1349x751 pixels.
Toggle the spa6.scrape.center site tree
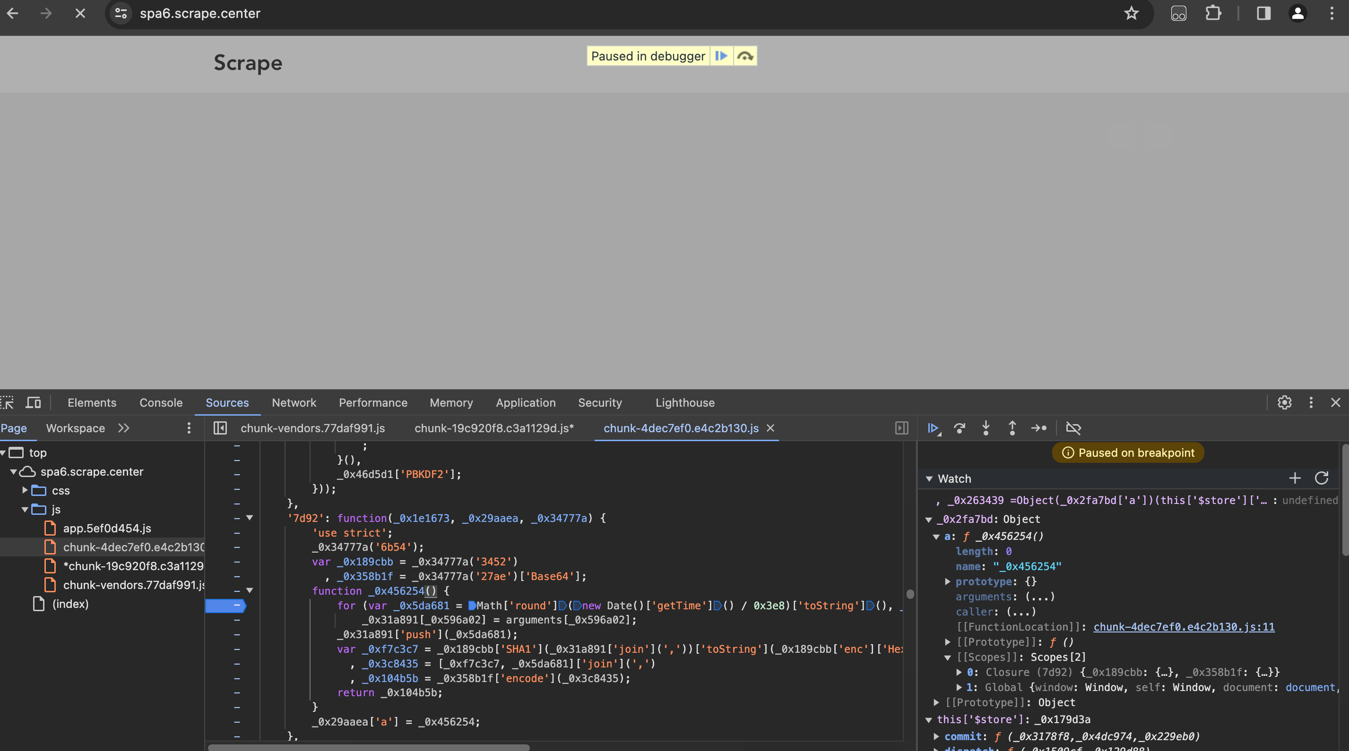click(x=12, y=472)
